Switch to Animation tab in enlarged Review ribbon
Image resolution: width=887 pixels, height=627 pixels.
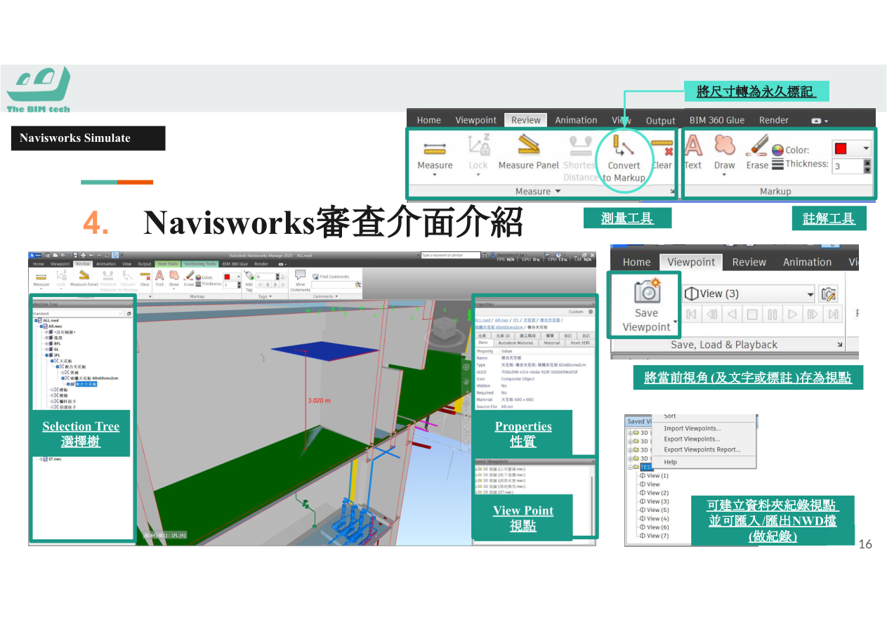click(x=576, y=120)
